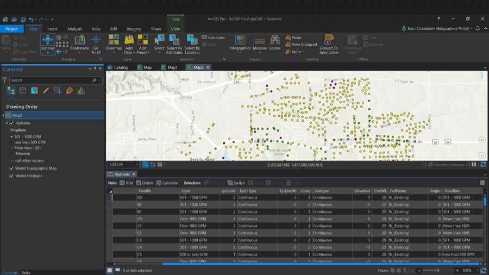Adjust the table zoom slider
Screen dimensions: 489x275
438,271
